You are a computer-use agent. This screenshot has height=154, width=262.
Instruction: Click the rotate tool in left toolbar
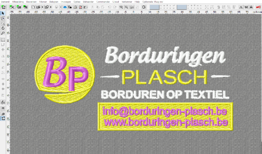pyautogui.click(x=3, y=28)
